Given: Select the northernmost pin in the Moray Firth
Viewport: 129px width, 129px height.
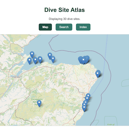Looking at the screenshot, I should pyautogui.click(x=32, y=55).
